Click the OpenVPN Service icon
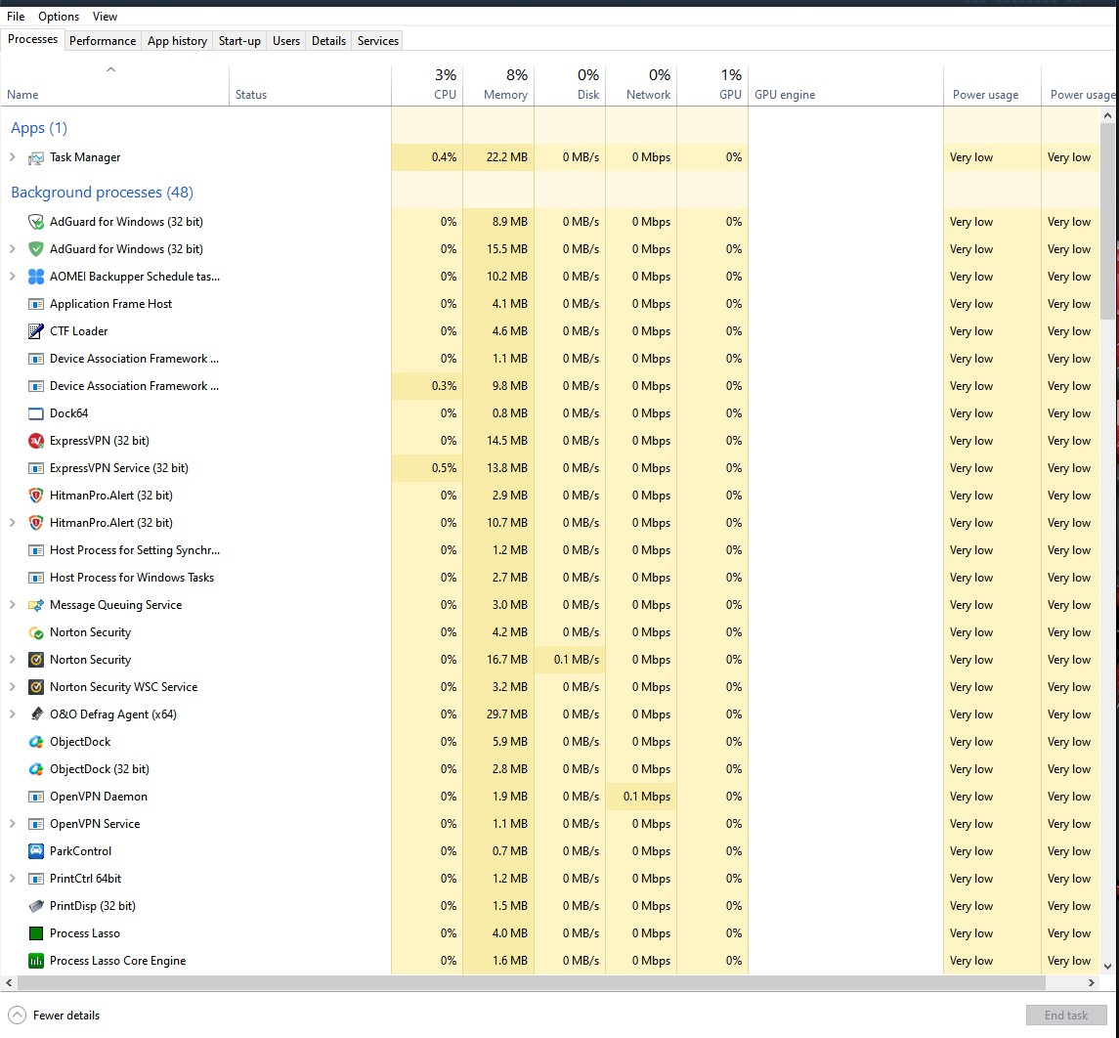1119x1038 pixels. (x=36, y=824)
